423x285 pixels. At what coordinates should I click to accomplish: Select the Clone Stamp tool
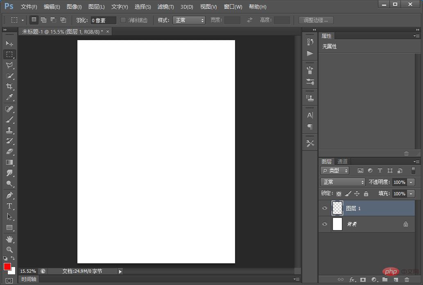tap(9, 130)
